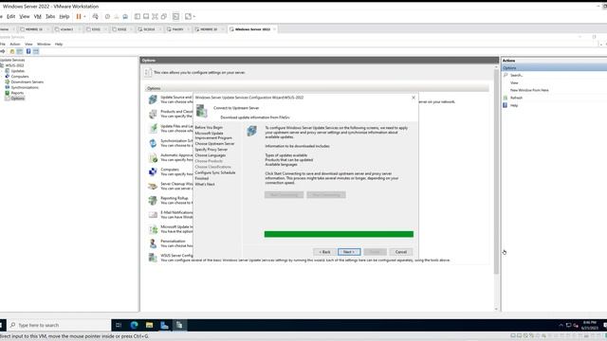Click the wizard step 'Choose Upstream Server'

click(214, 144)
